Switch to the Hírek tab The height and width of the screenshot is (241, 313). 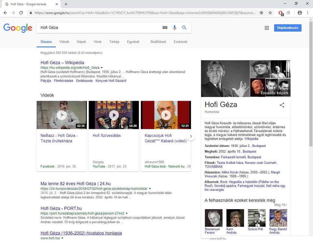click(98, 42)
